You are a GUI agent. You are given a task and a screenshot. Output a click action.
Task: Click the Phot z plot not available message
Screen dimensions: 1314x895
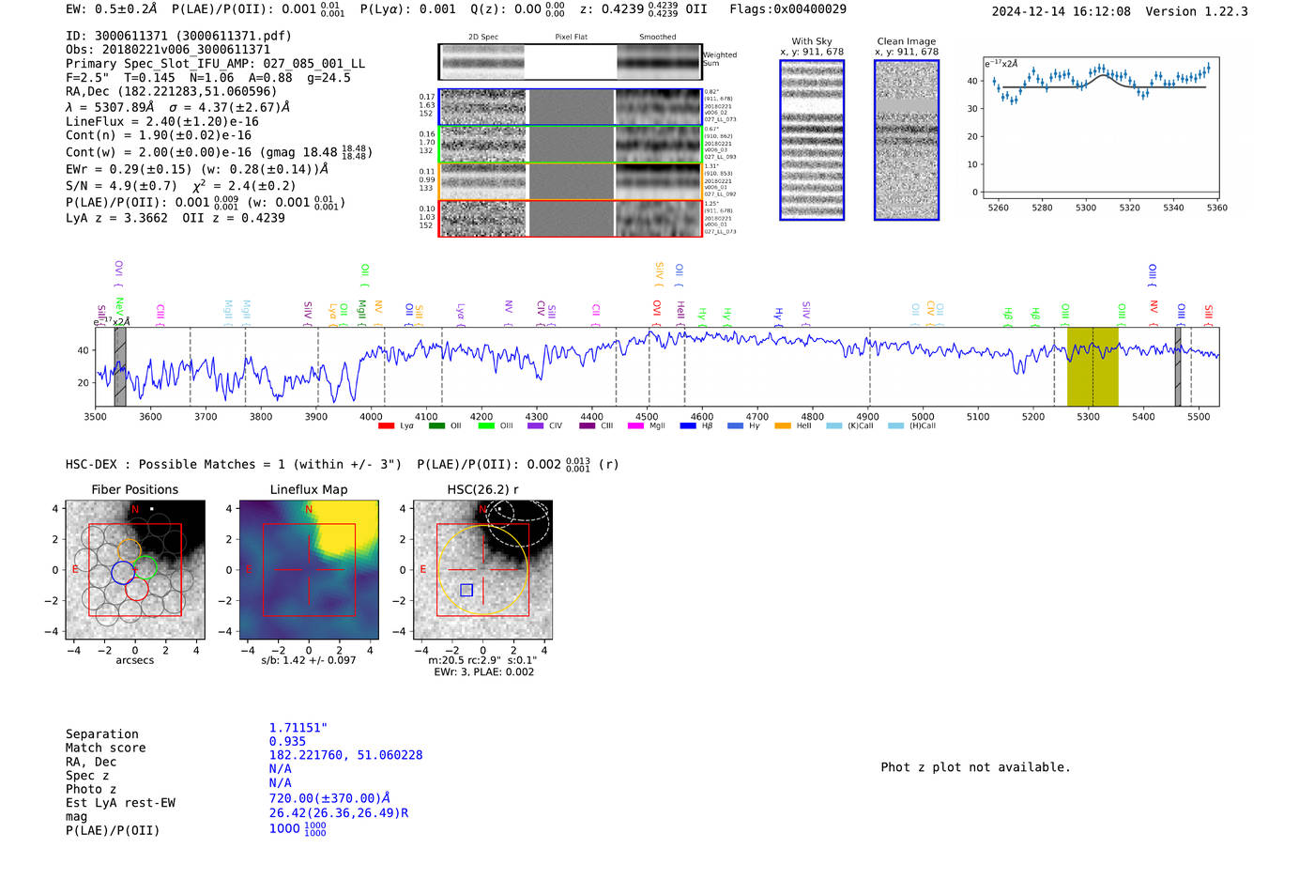pos(975,767)
